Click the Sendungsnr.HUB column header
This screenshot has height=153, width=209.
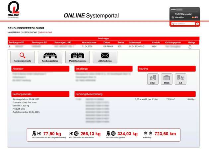click(63, 43)
